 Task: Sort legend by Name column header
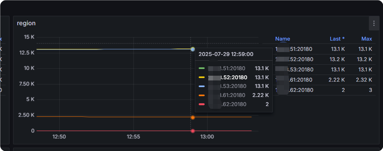point(282,39)
